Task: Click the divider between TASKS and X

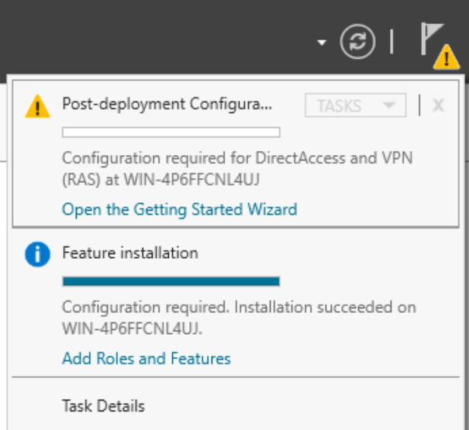Action: point(419,105)
